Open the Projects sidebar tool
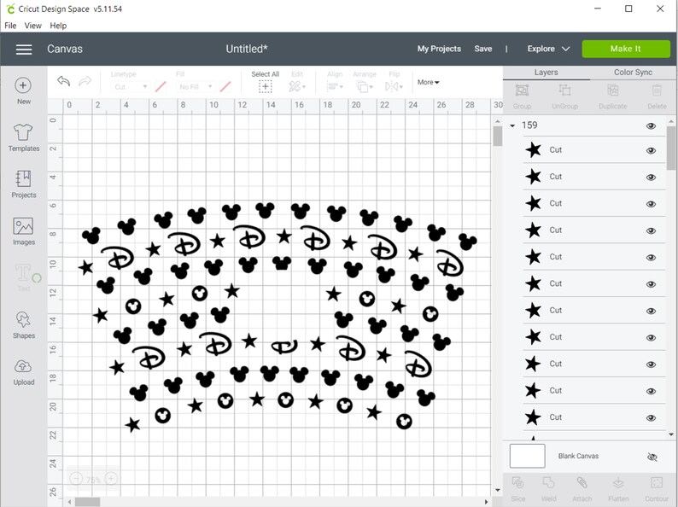 click(x=23, y=184)
